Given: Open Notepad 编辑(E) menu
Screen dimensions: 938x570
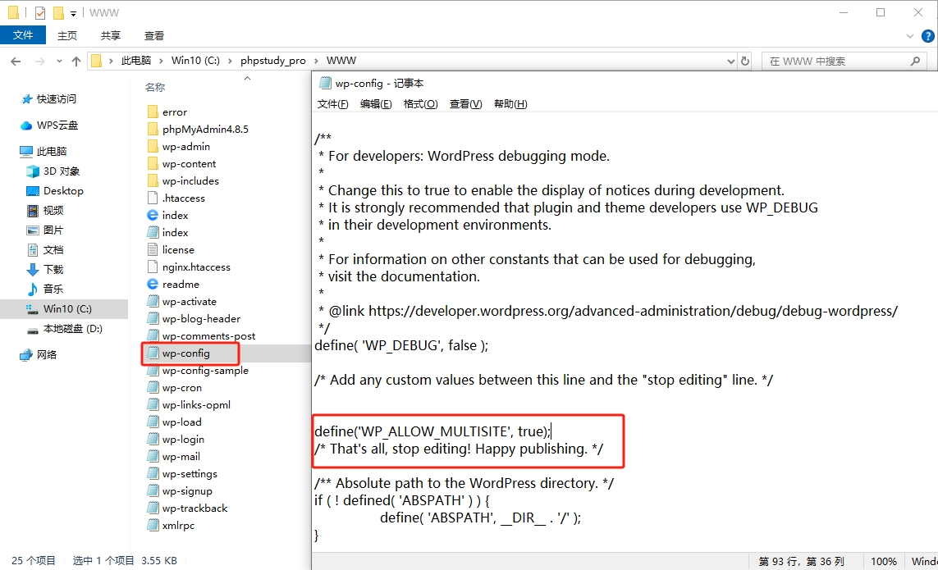Looking at the screenshot, I should click(376, 104).
